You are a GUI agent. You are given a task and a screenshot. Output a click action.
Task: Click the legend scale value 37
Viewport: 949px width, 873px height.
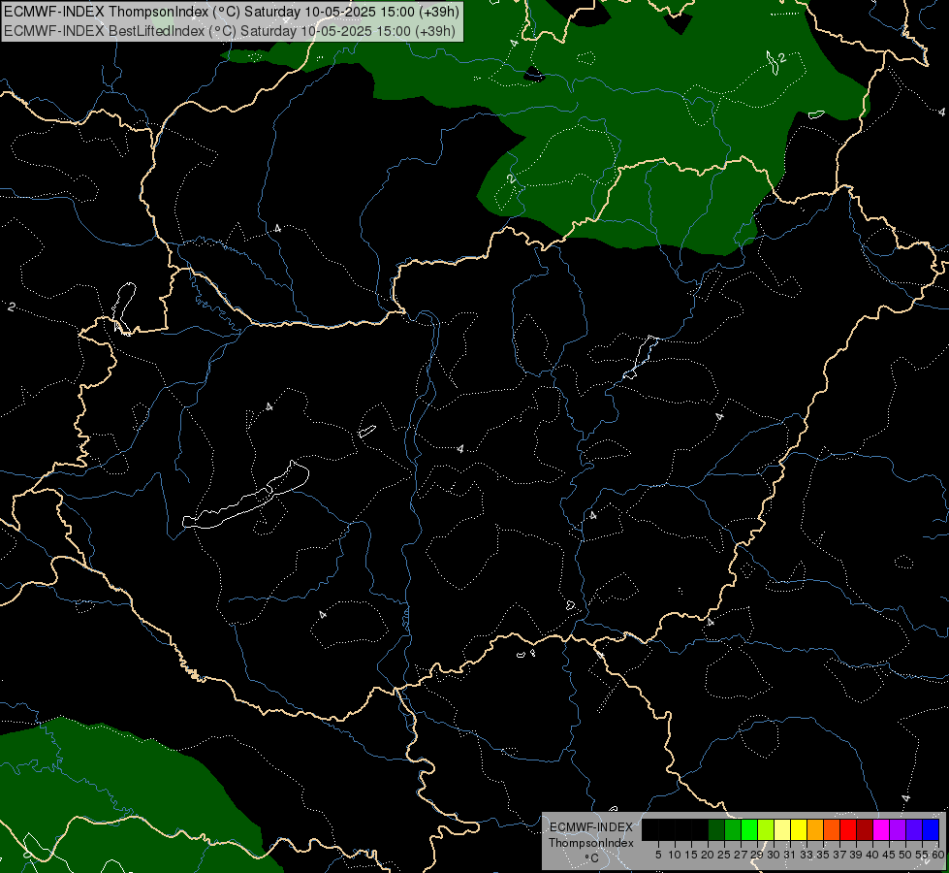[x=839, y=855]
